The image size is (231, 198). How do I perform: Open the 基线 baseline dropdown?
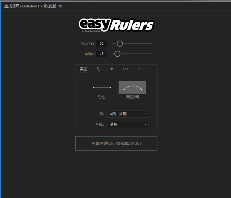point(128,124)
